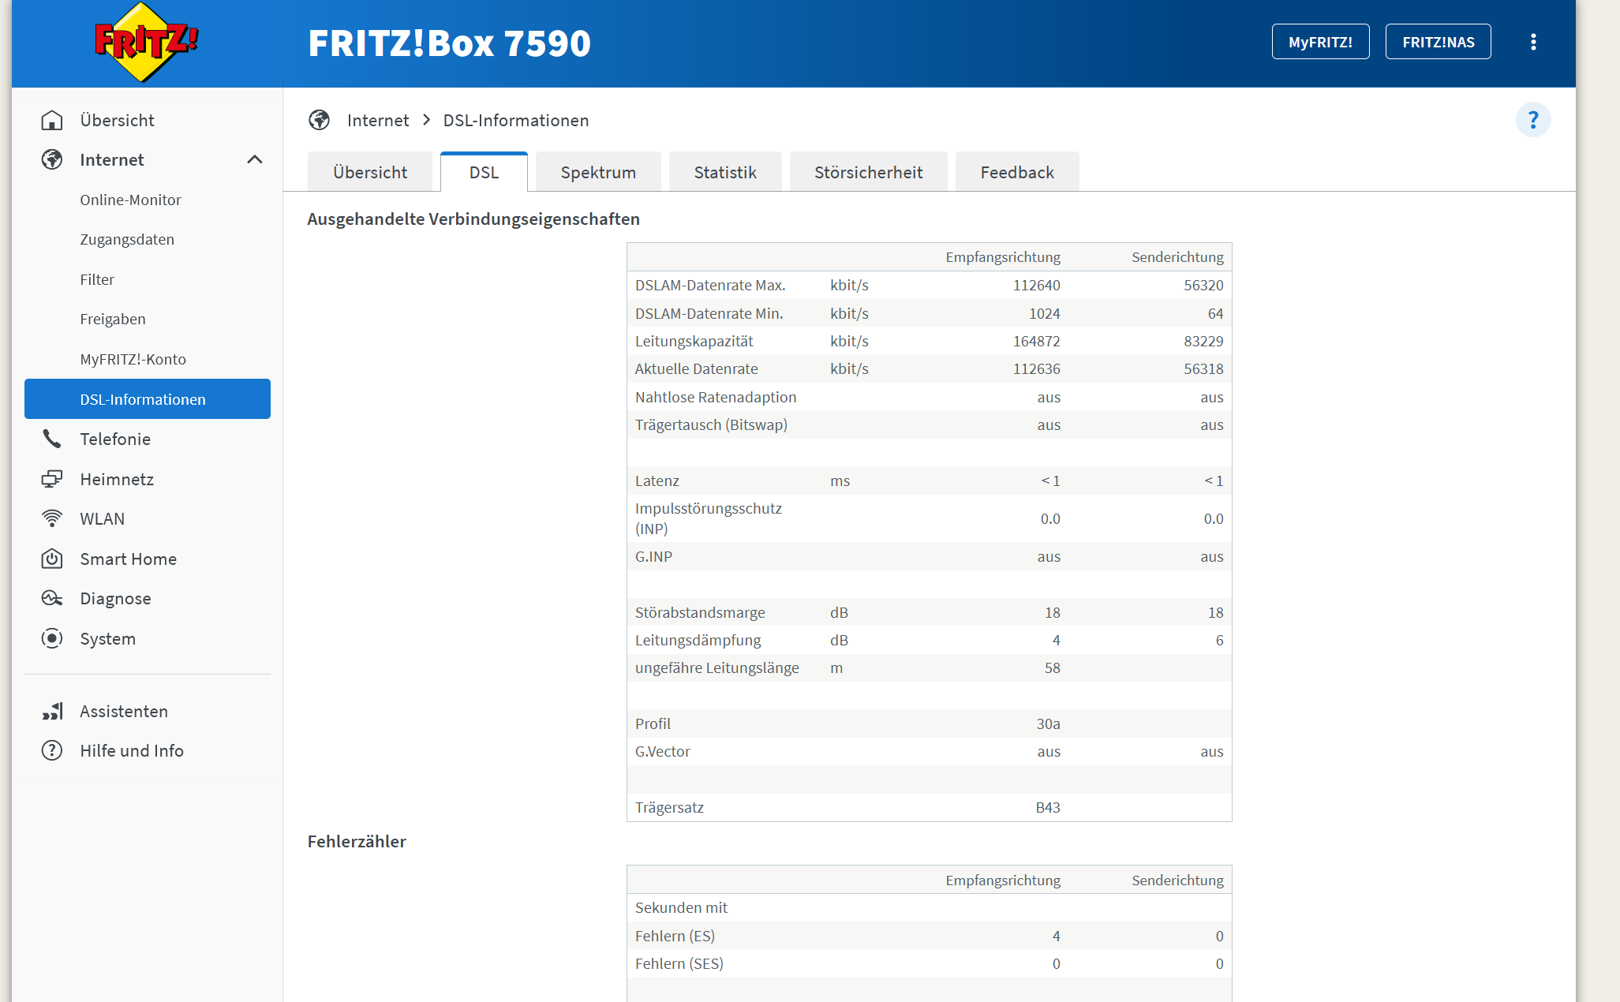The image size is (1620, 1002).
Task: Collapse the Internet menu chevron
Action: 254,160
